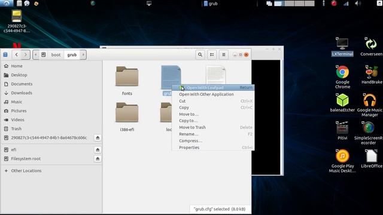Select Cut from context menu
The width and height of the screenshot is (383, 215).
point(213,101)
